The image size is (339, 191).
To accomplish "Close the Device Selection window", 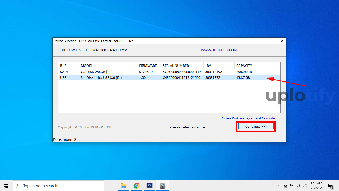I will click(282, 41).
